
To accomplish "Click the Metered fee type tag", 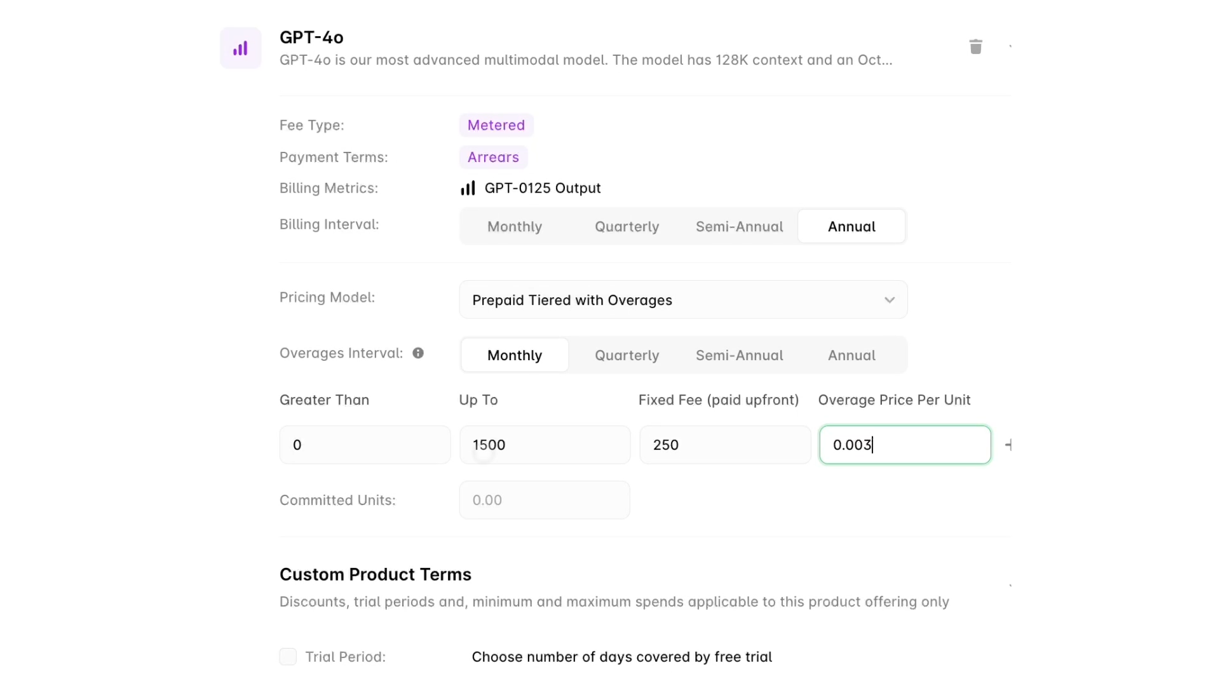I will click(496, 125).
